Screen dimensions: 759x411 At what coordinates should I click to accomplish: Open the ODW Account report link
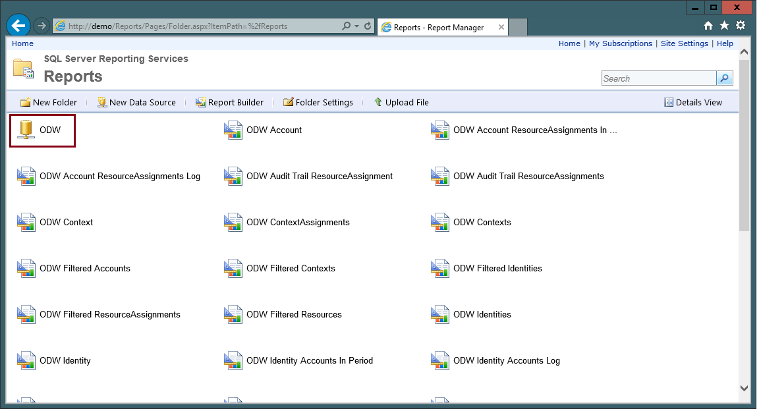pos(274,130)
